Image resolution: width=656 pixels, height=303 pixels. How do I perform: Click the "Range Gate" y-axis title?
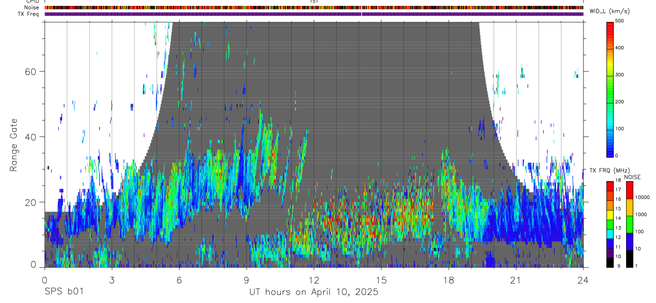coord(14,145)
